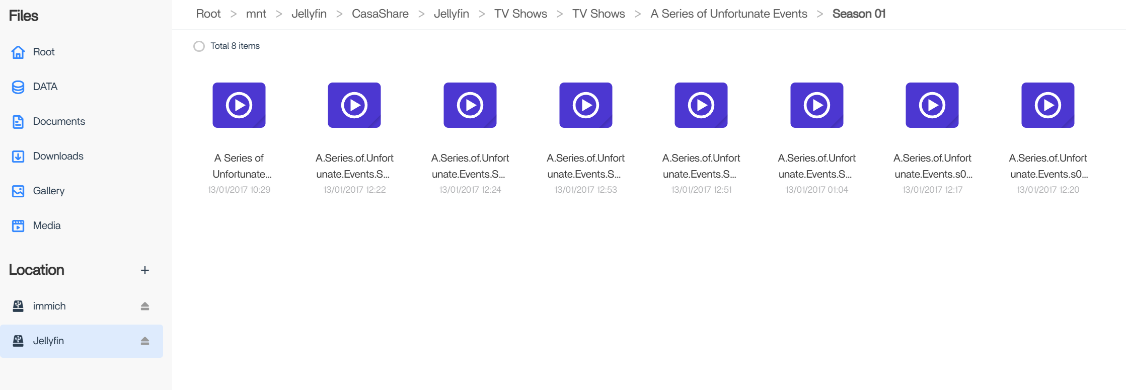
Task: Click the Root home icon in sidebar
Action: (18, 52)
